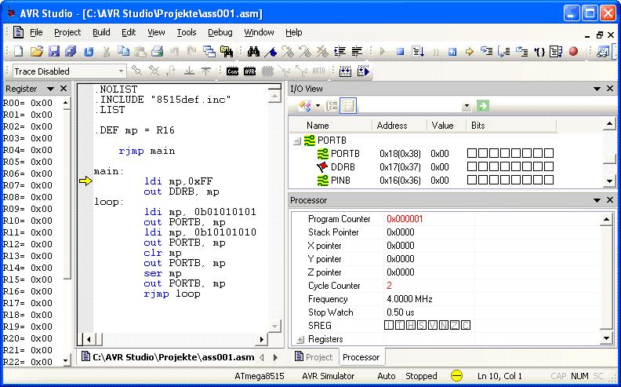The image size is (621, 387).
Task: Save the current file with the floppy icon
Action: click(x=54, y=52)
